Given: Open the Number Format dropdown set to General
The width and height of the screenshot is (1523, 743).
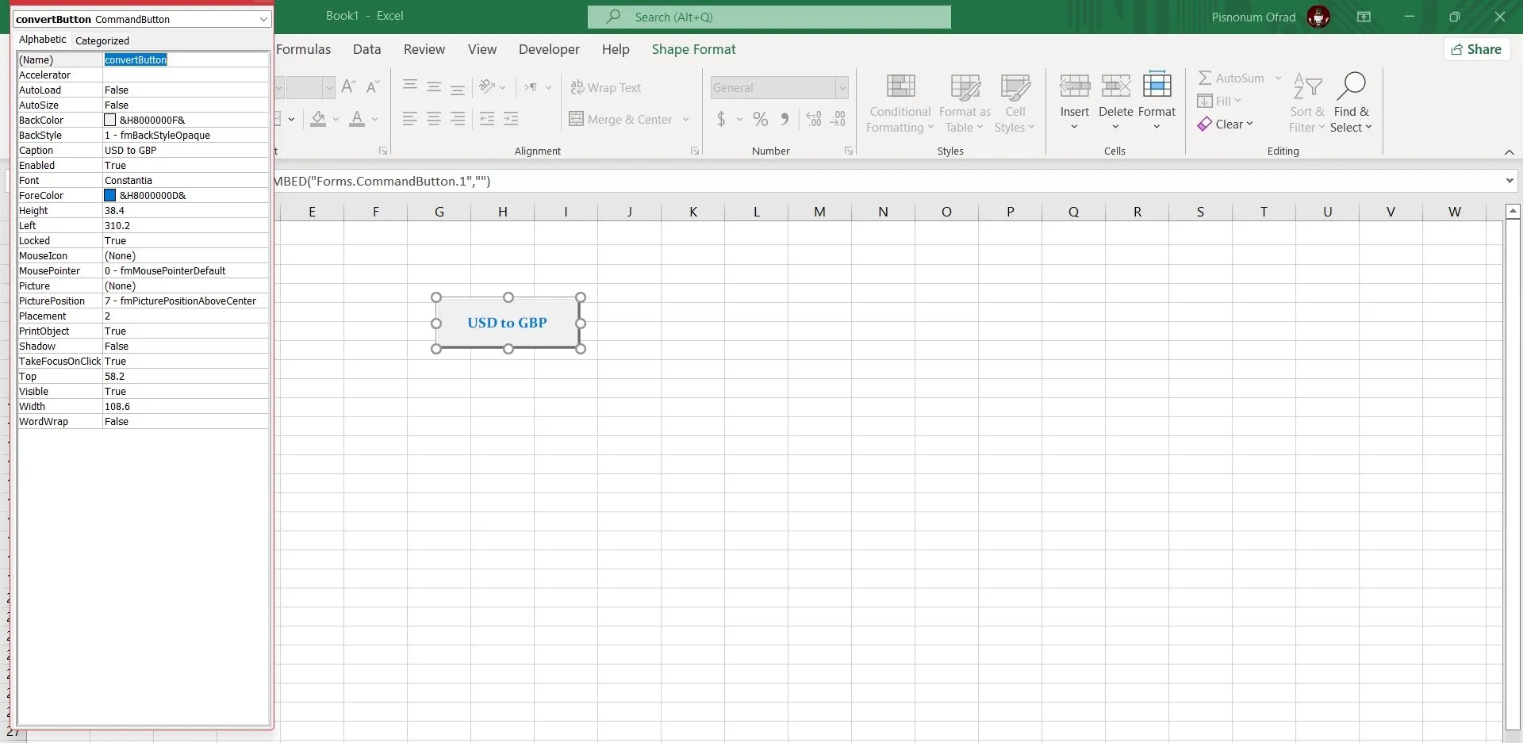Looking at the screenshot, I should (x=842, y=87).
